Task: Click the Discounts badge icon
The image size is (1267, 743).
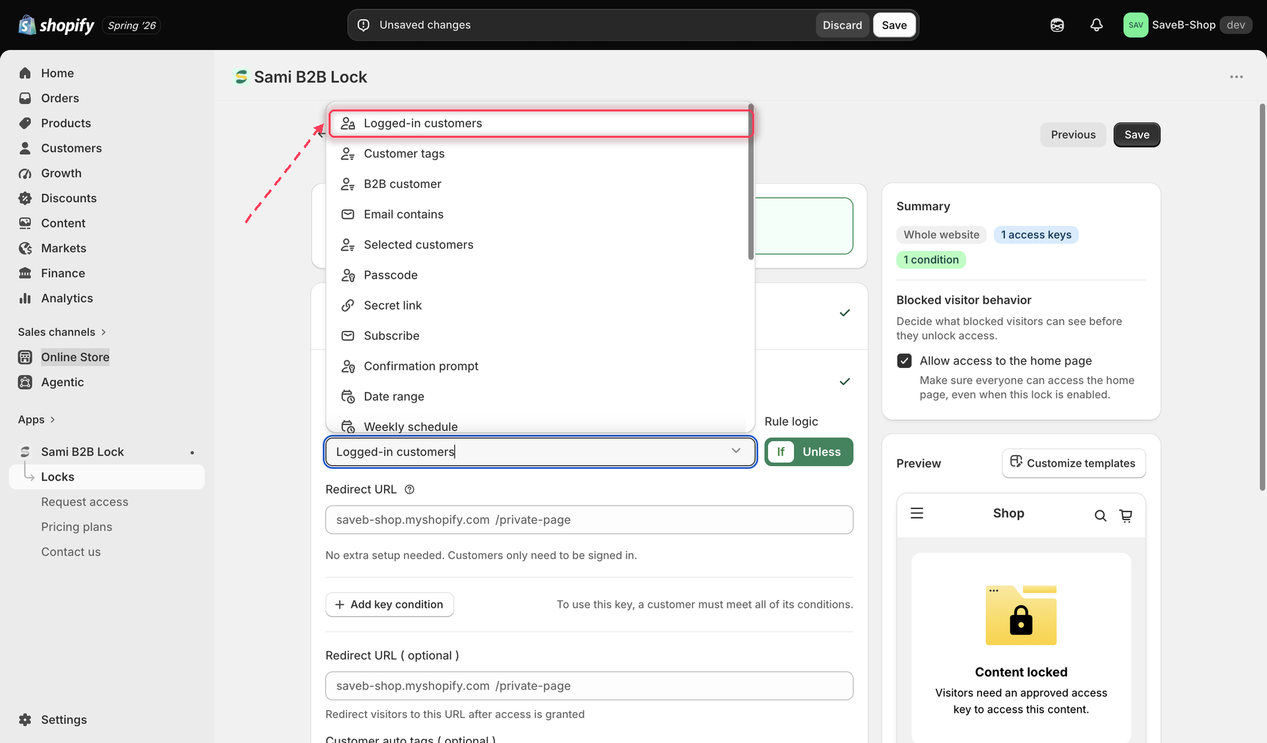Action: pyautogui.click(x=25, y=198)
